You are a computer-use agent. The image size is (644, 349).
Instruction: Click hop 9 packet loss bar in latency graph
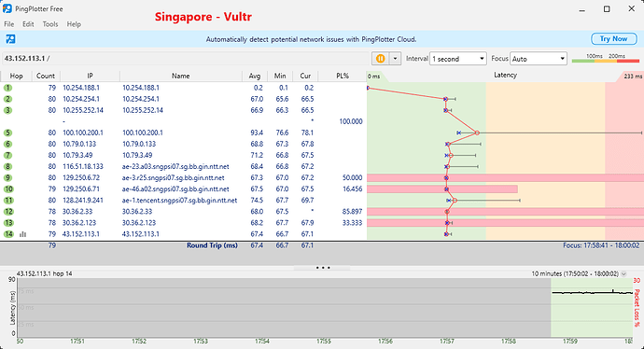pyautogui.click(x=505, y=178)
